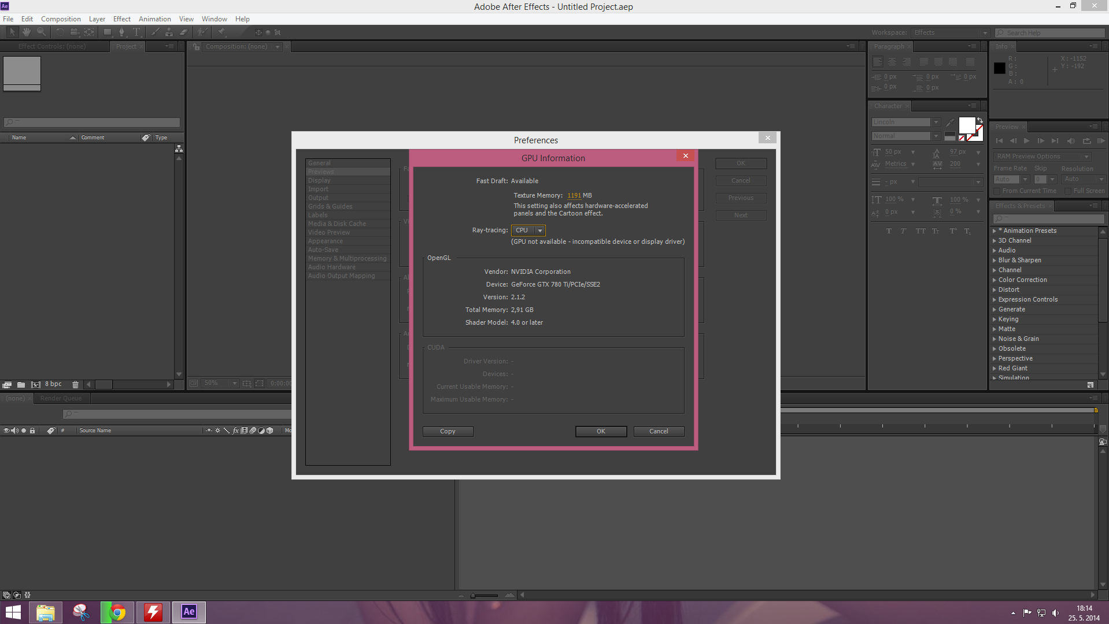Click the lock column icon in timeline
This screenshot has height=624, width=1109.
coord(32,430)
